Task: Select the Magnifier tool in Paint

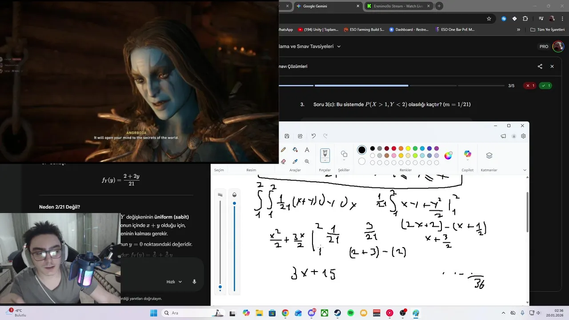Action: pos(307,161)
